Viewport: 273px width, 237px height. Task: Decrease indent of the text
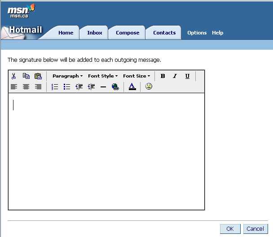click(x=79, y=86)
